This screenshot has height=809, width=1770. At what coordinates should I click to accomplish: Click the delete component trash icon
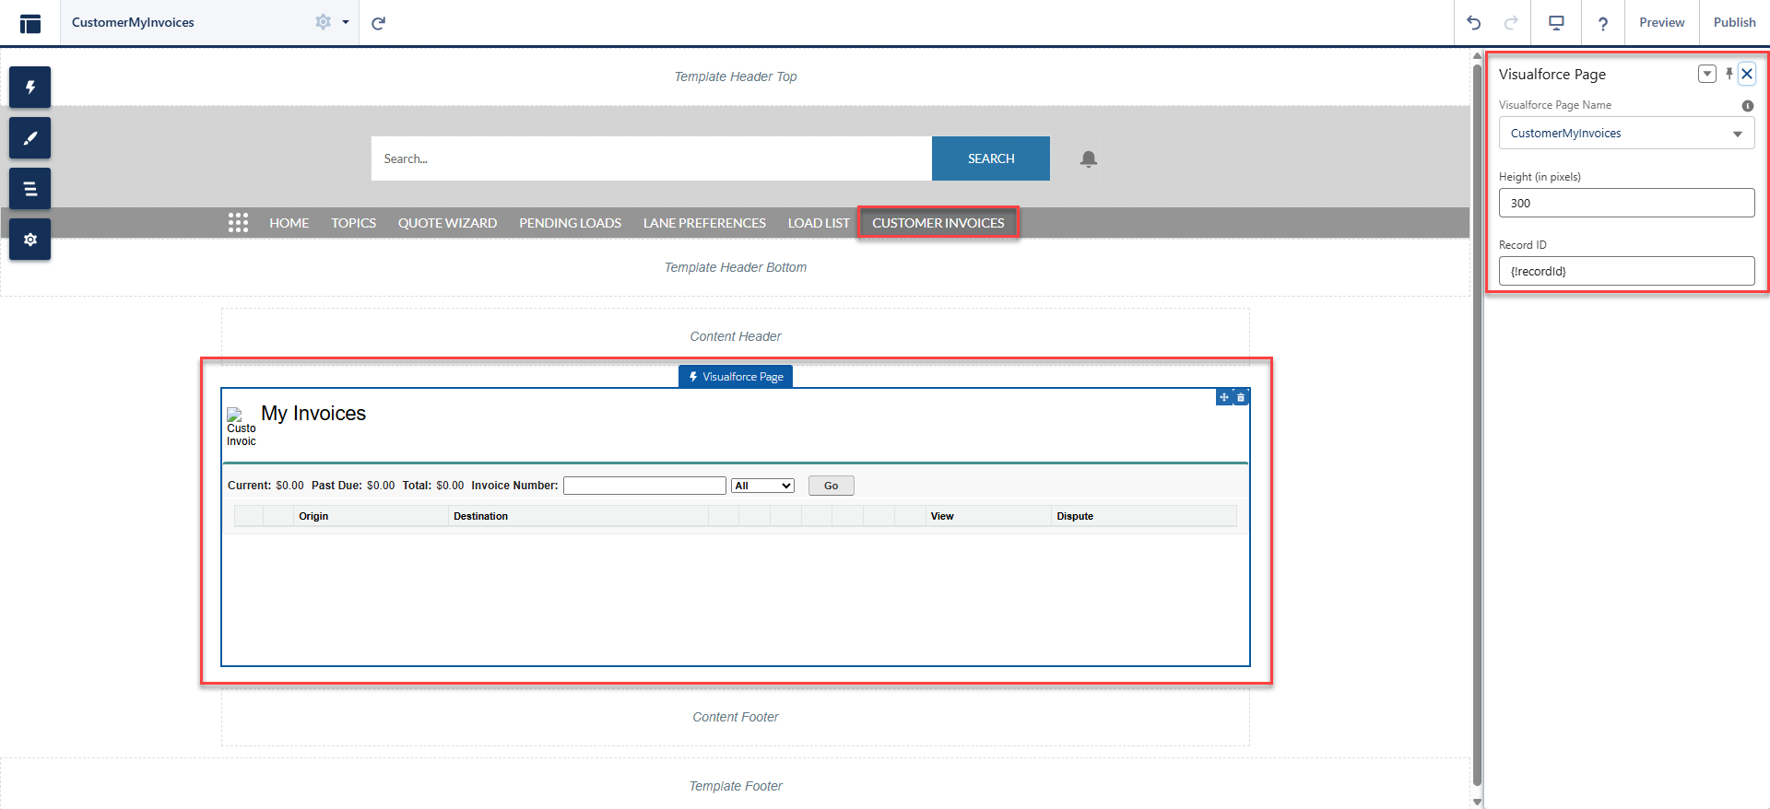pyautogui.click(x=1241, y=397)
